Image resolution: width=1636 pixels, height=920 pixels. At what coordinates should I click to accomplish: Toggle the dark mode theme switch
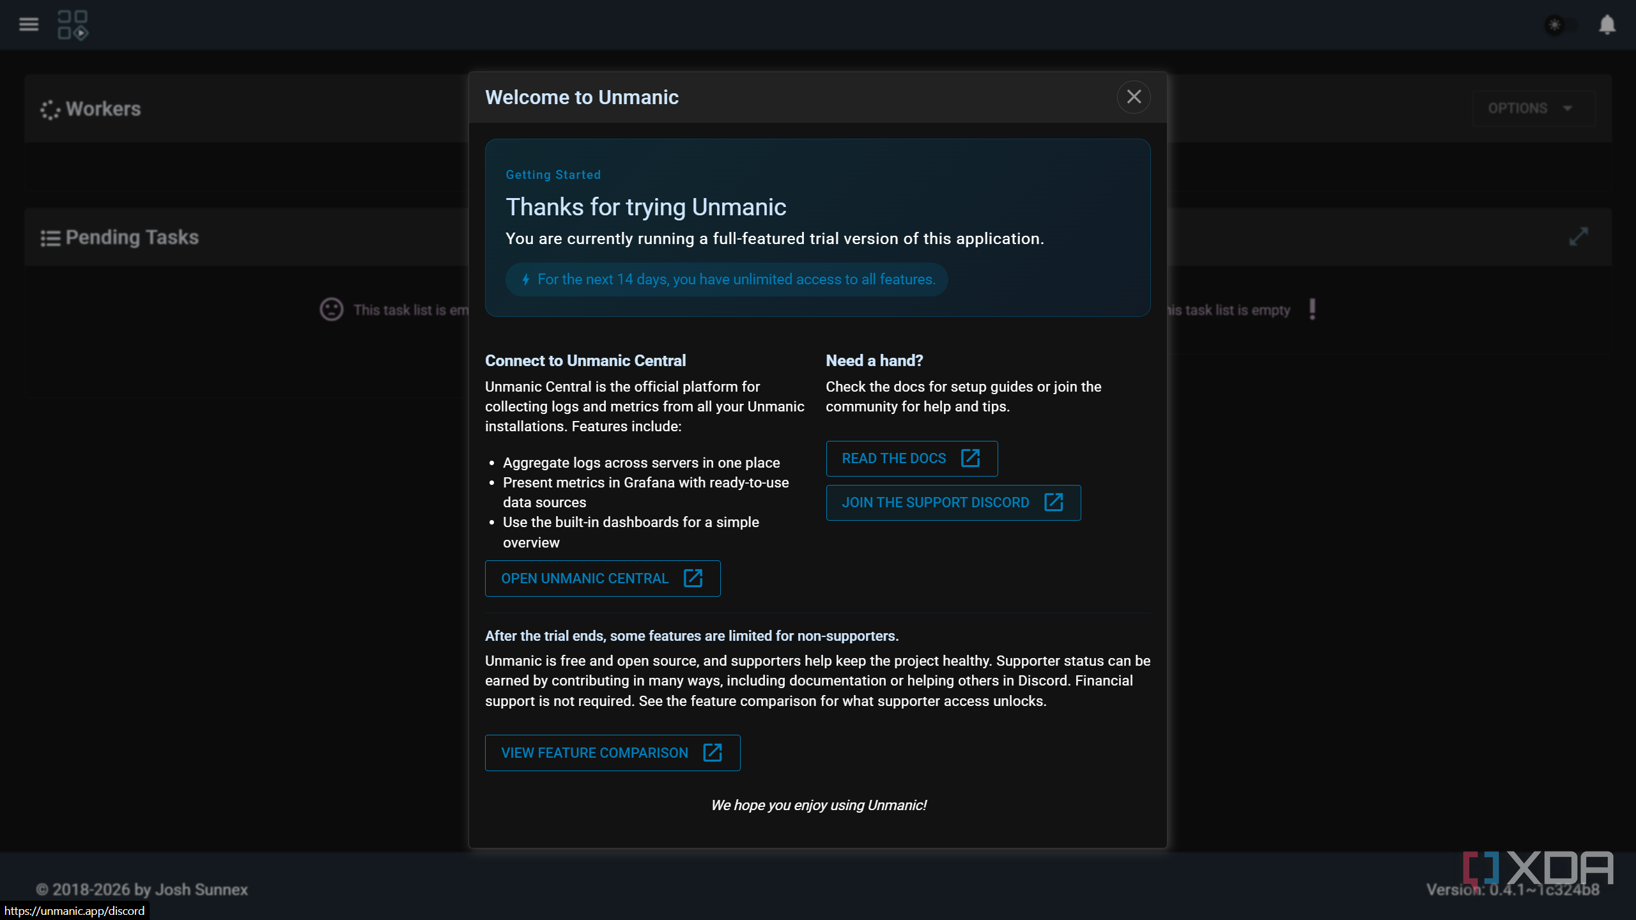point(1561,25)
